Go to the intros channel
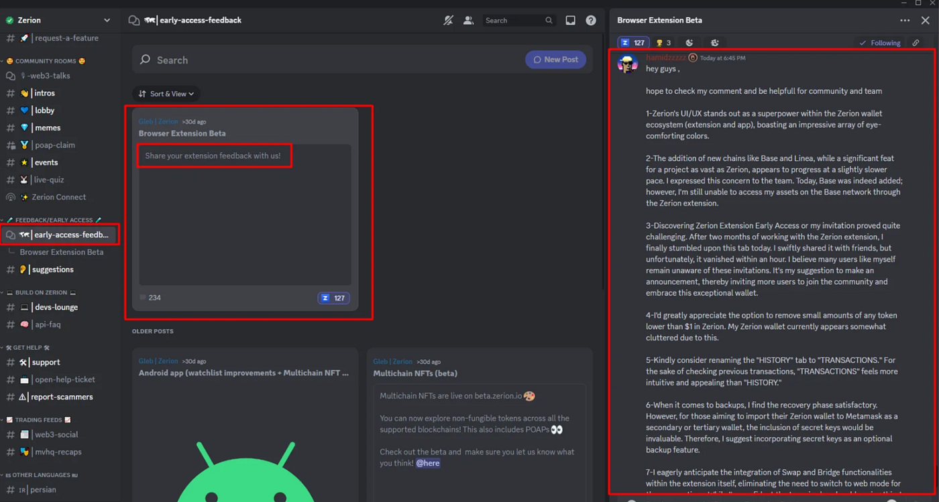The height and width of the screenshot is (502, 939). (60, 93)
